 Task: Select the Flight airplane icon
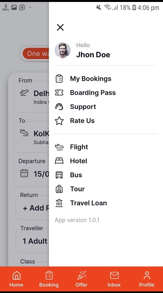[59, 147]
